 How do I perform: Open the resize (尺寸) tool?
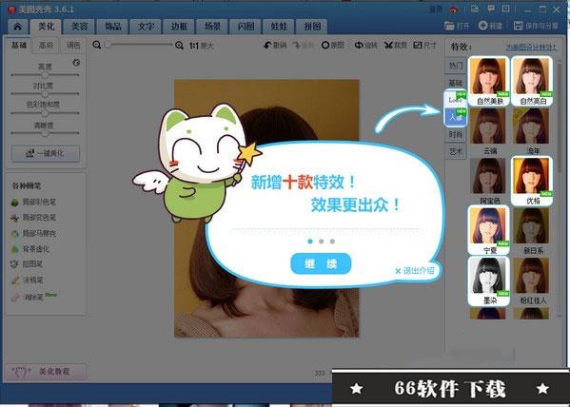(x=418, y=45)
